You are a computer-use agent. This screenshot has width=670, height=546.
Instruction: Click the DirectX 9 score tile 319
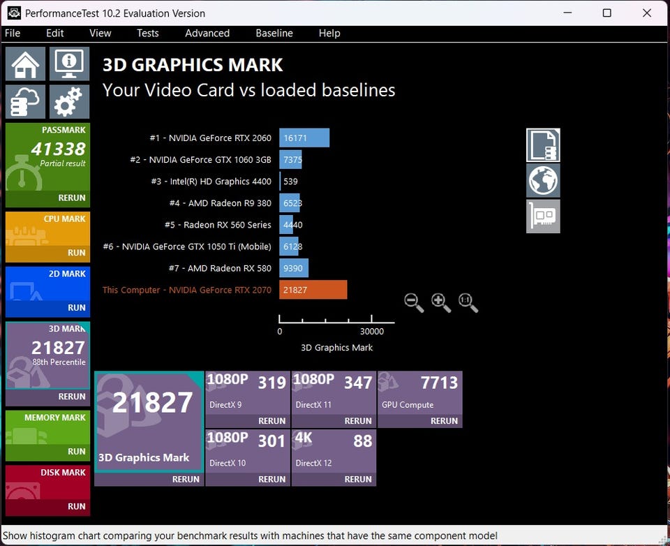(x=248, y=393)
